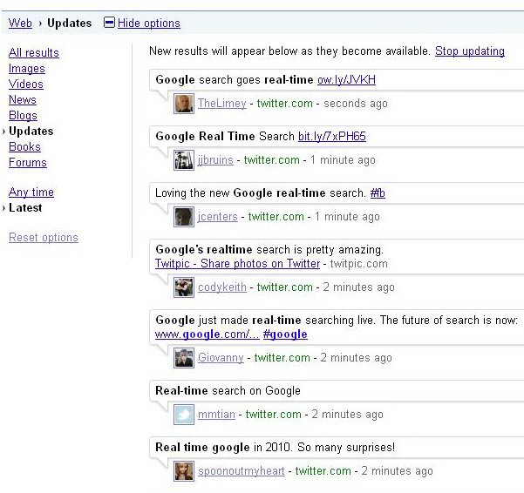Collapse the panel via Hide options link
This screenshot has height=493, width=524.
tap(149, 23)
